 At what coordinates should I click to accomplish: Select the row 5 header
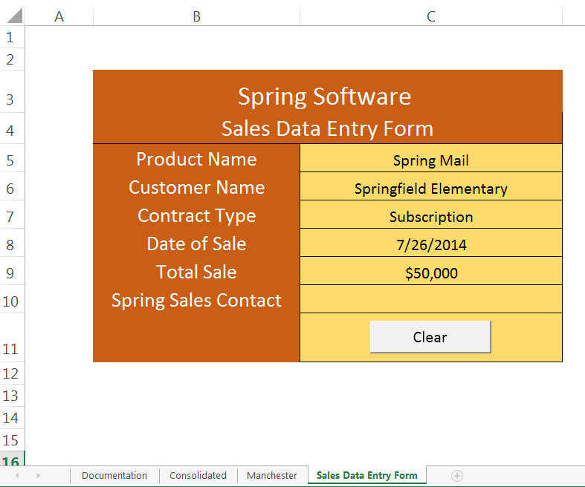click(x=10, y=160)
